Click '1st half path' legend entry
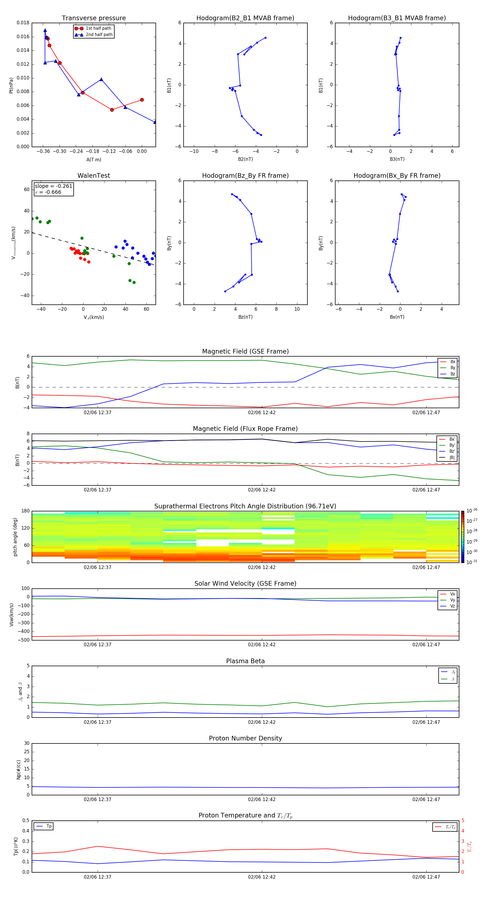This screenshot has height=901, width=491. click(93, 28)
